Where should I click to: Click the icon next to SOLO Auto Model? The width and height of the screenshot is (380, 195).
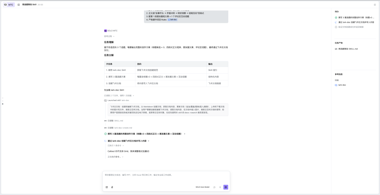(x=215, y=187)
